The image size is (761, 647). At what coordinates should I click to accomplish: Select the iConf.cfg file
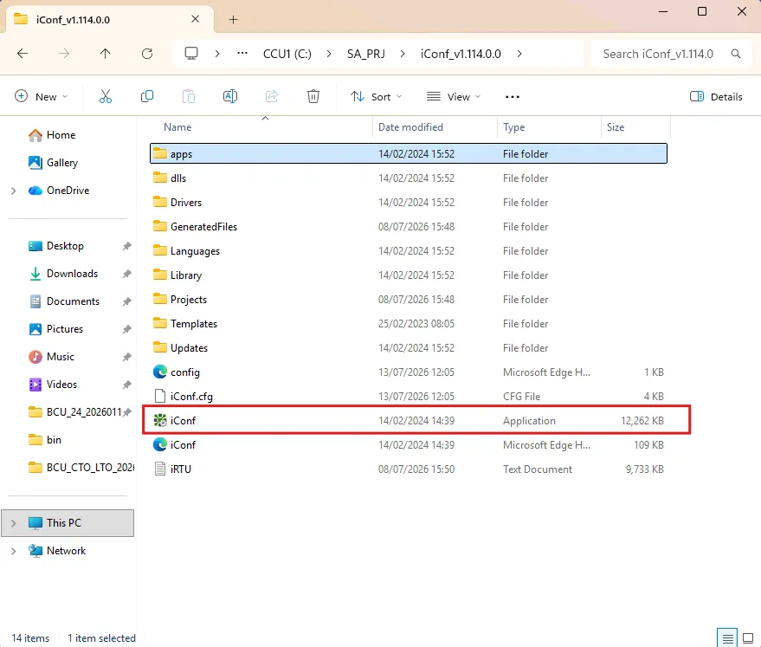(409, 396)
